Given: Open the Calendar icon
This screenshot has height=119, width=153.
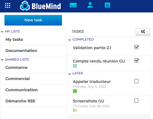Looking at the screenshot, I should click(x=107, y=5).
